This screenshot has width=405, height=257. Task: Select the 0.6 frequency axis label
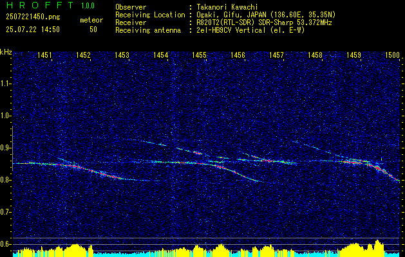tap(5, 244)
